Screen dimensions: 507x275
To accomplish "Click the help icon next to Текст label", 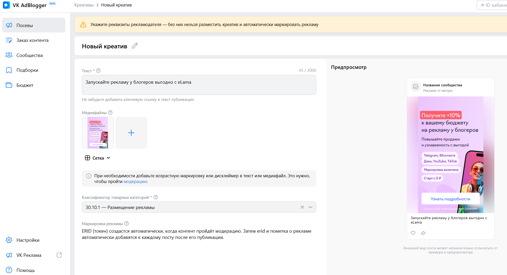I will [98, 71].
